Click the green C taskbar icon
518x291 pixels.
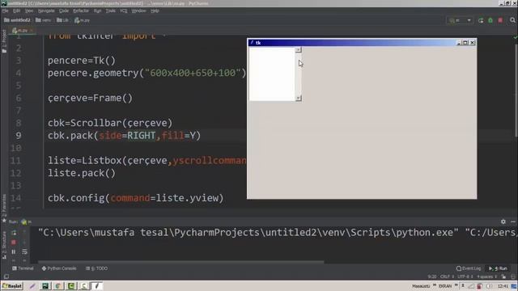(x=71, y=285)
